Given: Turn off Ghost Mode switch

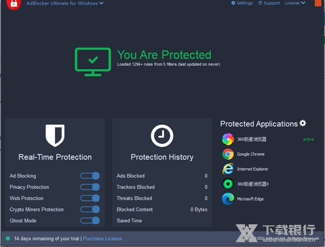Looking at the screenshot, I should (90, 221).
